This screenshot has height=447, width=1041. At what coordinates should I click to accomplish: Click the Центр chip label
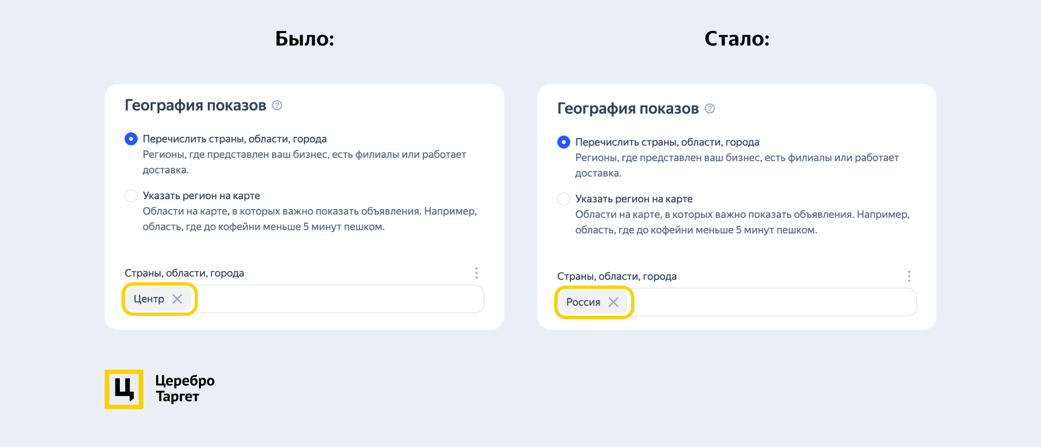click(149, 299)
